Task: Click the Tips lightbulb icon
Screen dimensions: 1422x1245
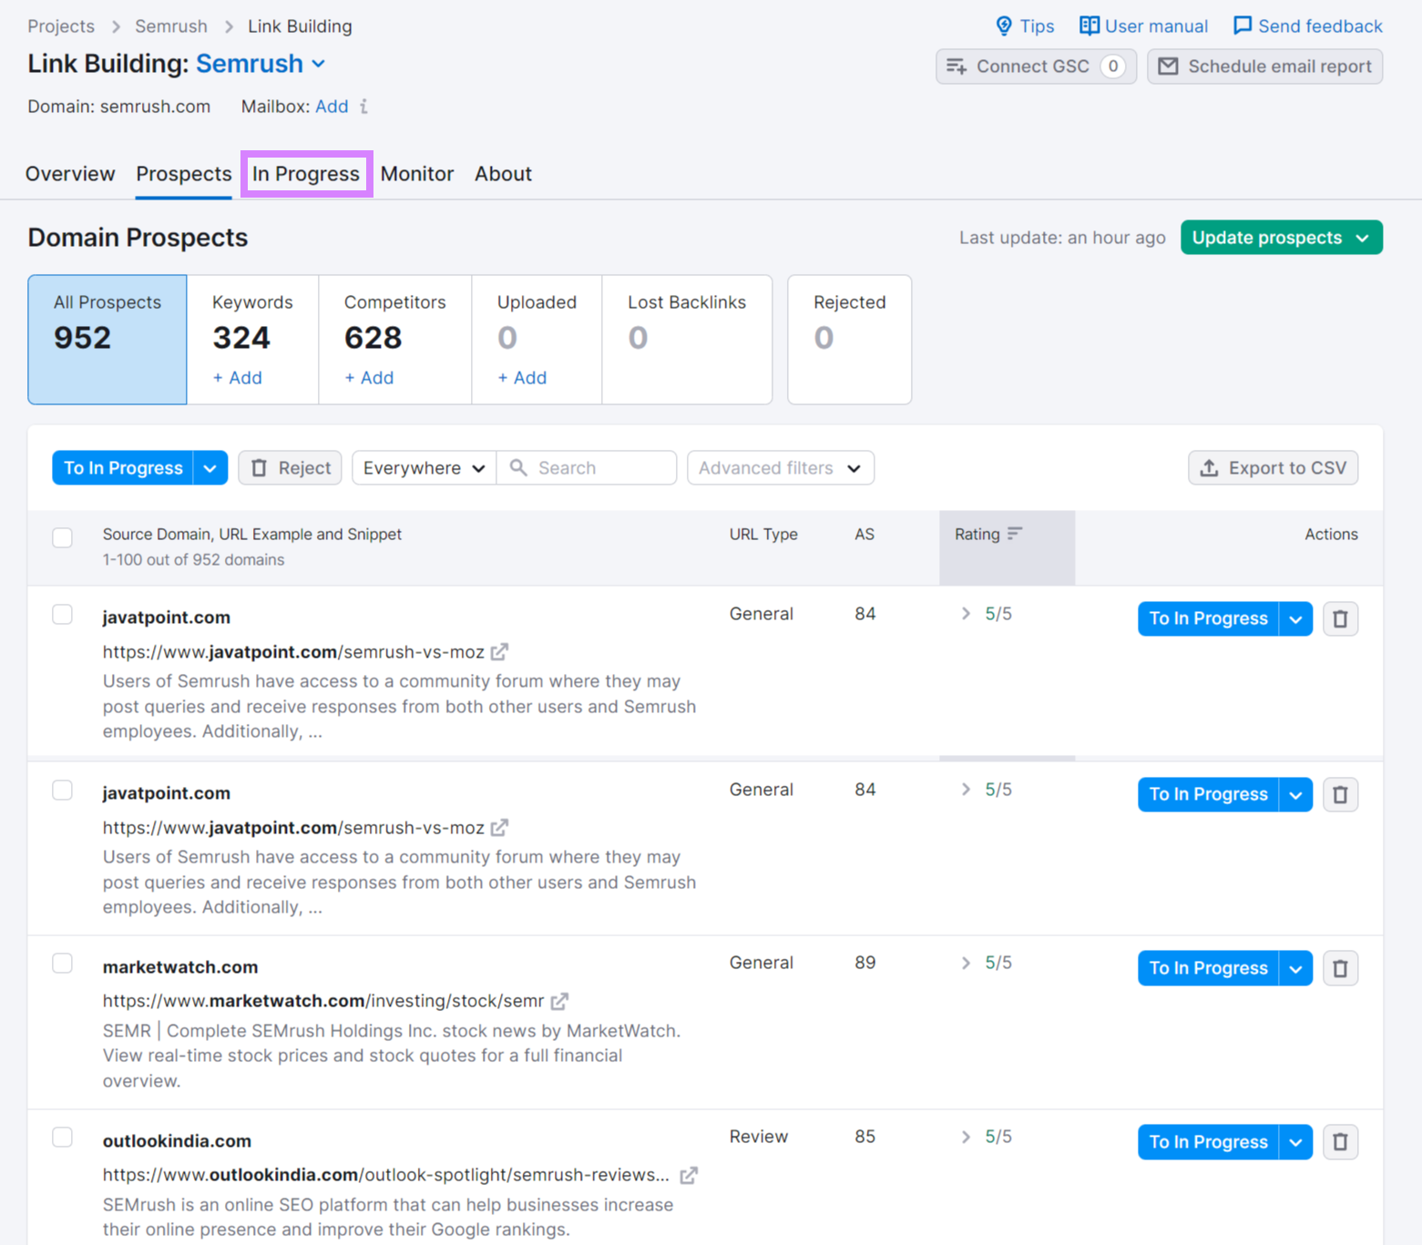Action: (x=1004, y=26)
